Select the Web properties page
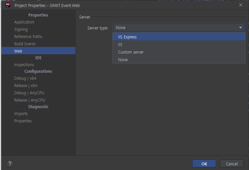 [x=38, y=51]
